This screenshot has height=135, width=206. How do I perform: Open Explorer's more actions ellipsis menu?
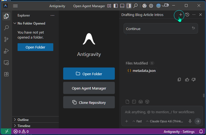point(52,15)
